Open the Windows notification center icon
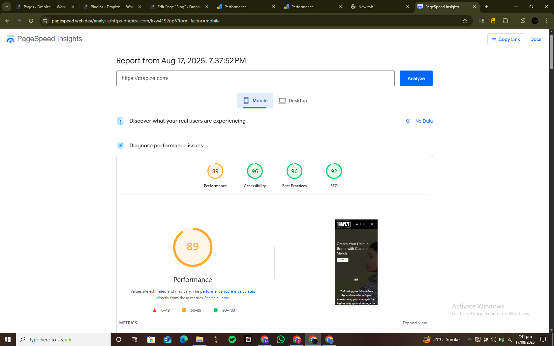The image size is (554, 346). 543,339
